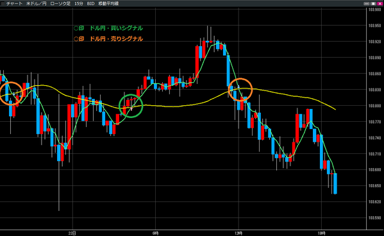Click the 103.770 price axis label
This screenshot has width=384, height=236.
374,122
